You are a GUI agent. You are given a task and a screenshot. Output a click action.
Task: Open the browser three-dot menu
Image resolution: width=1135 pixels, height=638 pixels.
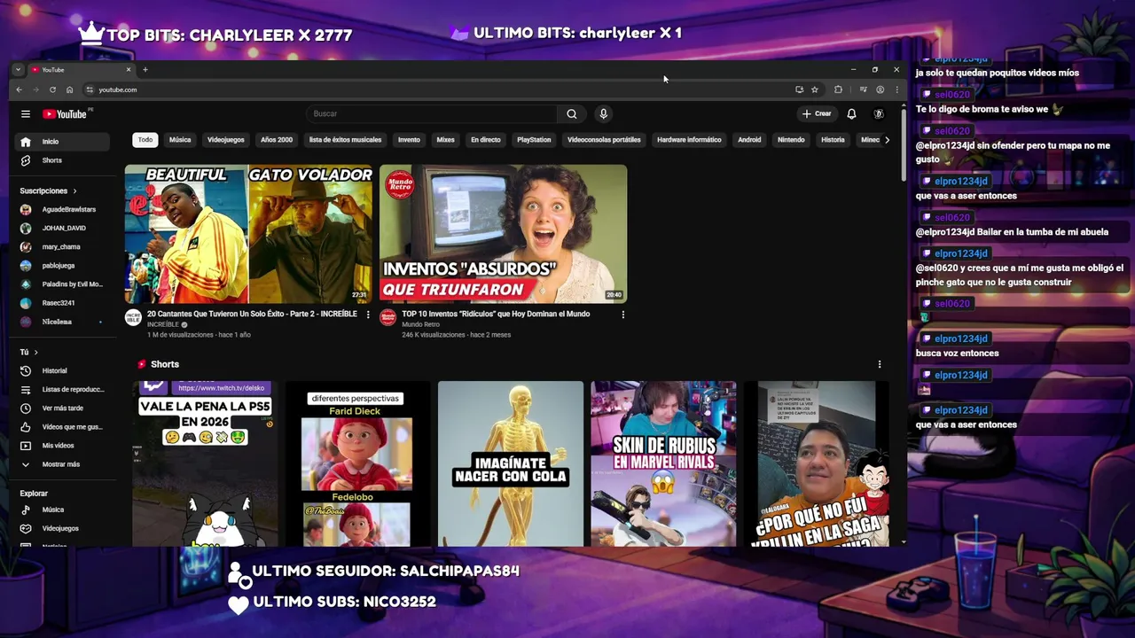pos(896,89)
